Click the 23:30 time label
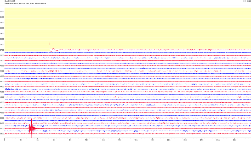The width and height of the screenshot is (251, 141). tap(2, 134)
